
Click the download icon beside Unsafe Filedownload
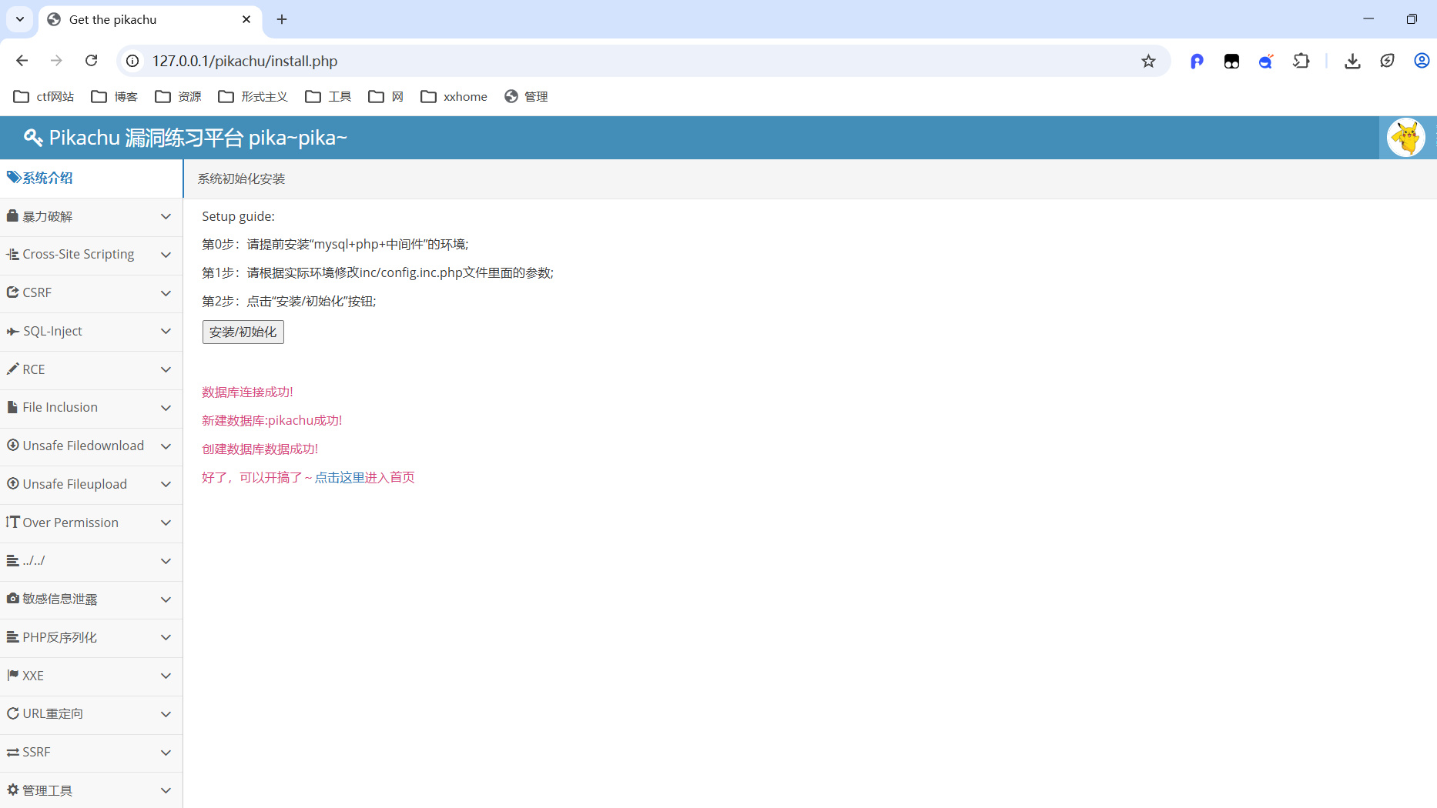click(x=13, y=445)
